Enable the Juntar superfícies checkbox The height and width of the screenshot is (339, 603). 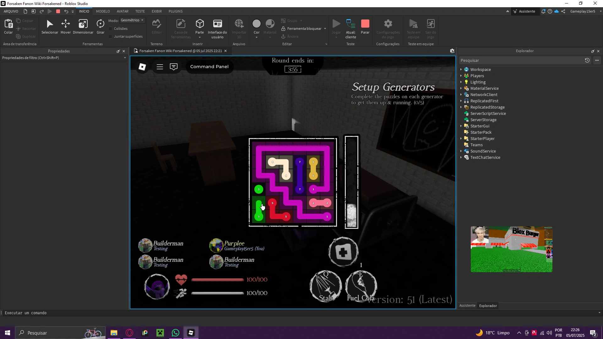(111, 36)
